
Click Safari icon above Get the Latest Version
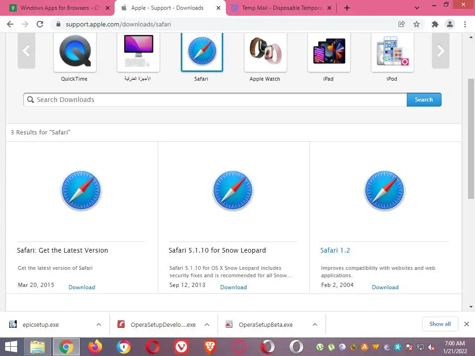81,191
